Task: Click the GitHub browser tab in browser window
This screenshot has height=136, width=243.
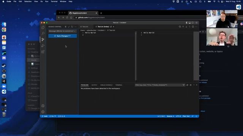Action: (83, 13)
